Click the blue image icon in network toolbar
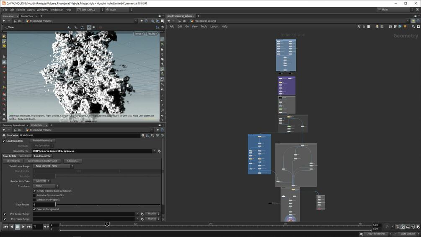Screen dimensions: 421x237 400,26
